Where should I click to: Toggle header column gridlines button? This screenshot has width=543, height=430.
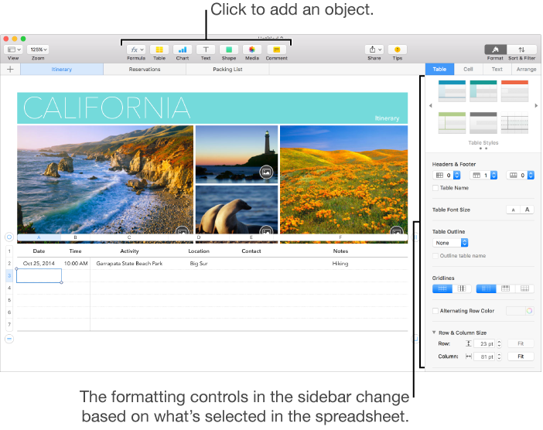[487, 288]
